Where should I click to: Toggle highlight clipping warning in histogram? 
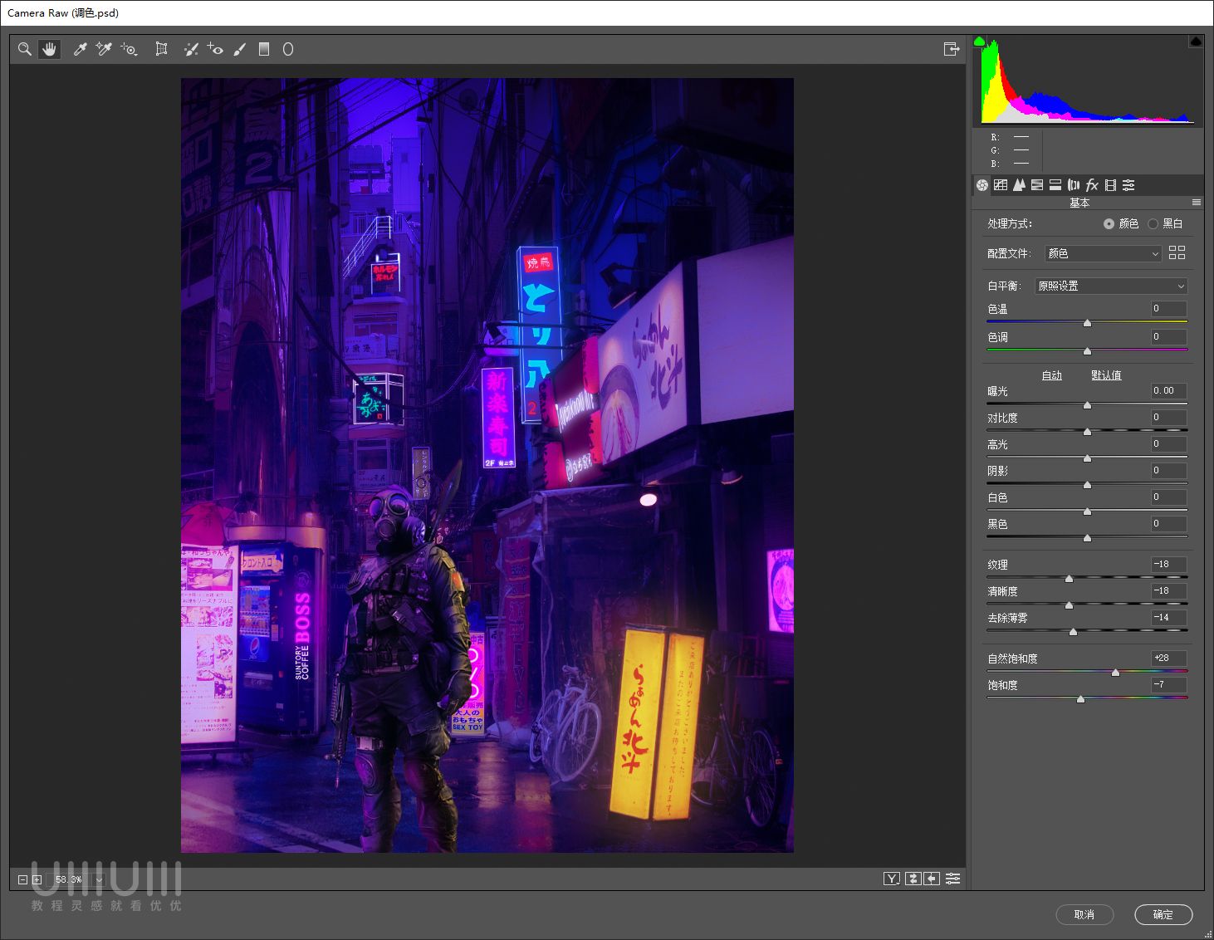pos(1196,41)
